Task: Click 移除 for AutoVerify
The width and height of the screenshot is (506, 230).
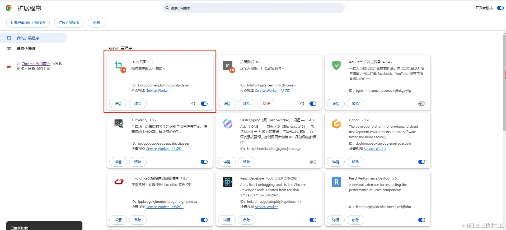Action: [x=138, y=162]
